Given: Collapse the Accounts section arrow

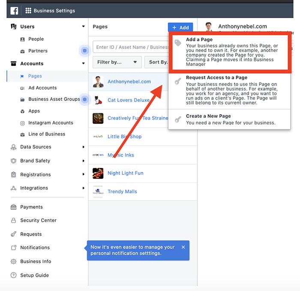Looking at the screenshot, I should [84, 63].
